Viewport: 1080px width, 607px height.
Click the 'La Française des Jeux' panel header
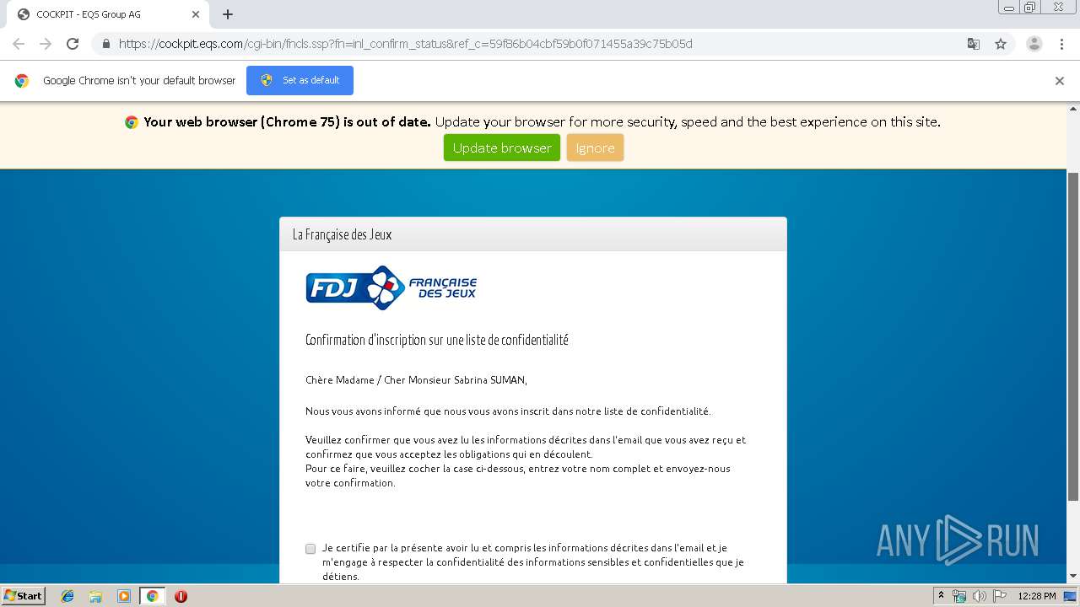533,234
